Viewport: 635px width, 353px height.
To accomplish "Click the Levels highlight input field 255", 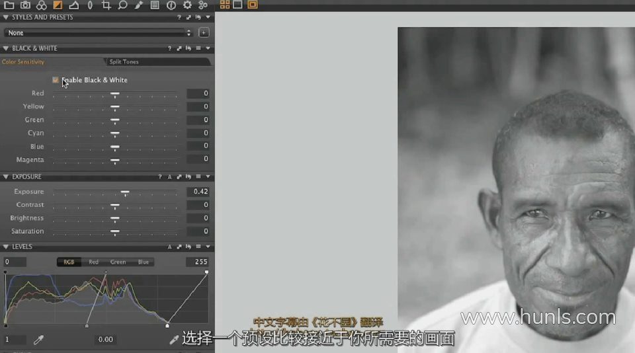I will [x=198, y=262].
